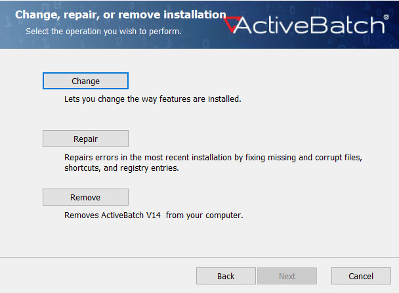Viewport: 399px width, 293px height.
Task: Click the Change button
Action: pyautogui.click(x=85, y=81)
